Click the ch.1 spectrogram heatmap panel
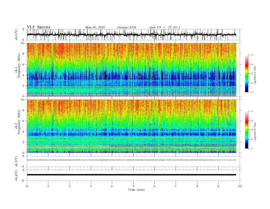270x209 pixels. pyautogui.click(x=132, y=70)
